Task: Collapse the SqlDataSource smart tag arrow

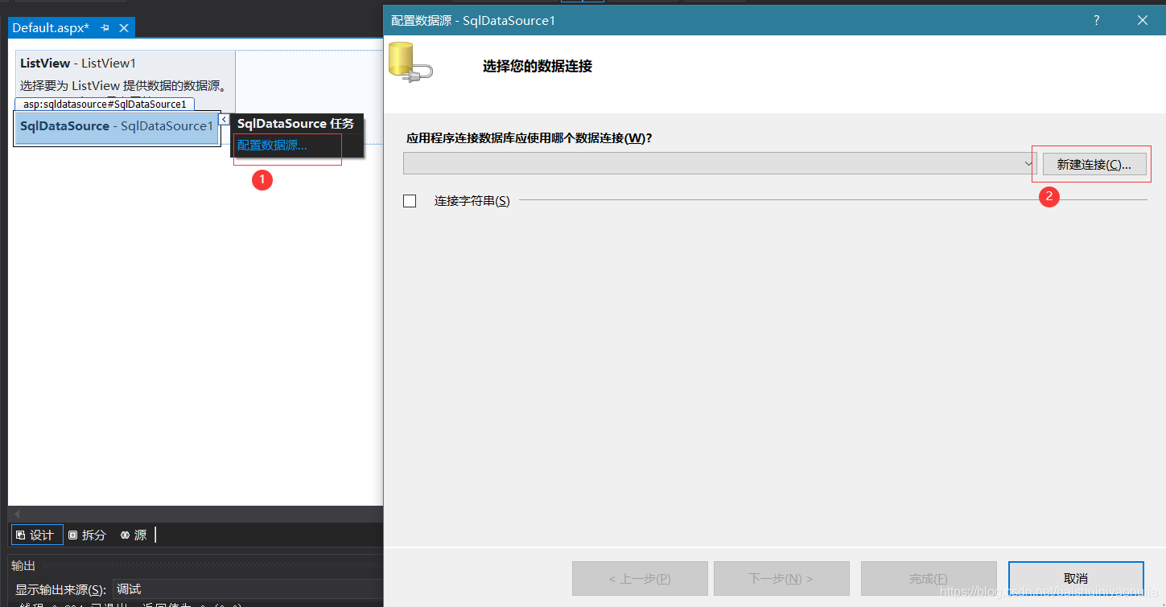Action: (224, 119)
